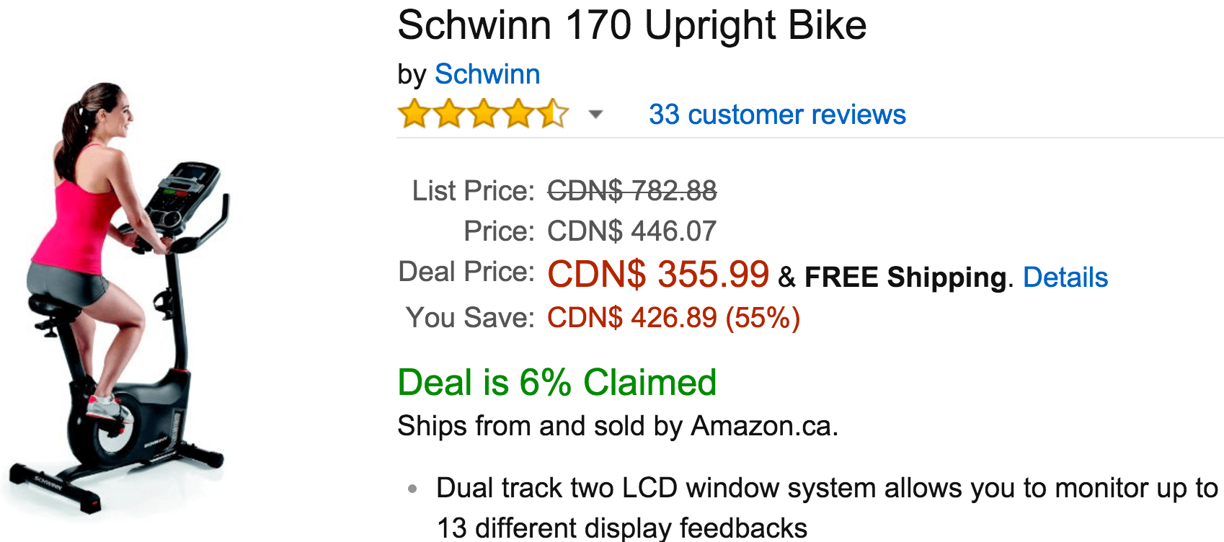Click the second gold rating star
Viewport: 1224px width, 542px height.
pos(449,114)
